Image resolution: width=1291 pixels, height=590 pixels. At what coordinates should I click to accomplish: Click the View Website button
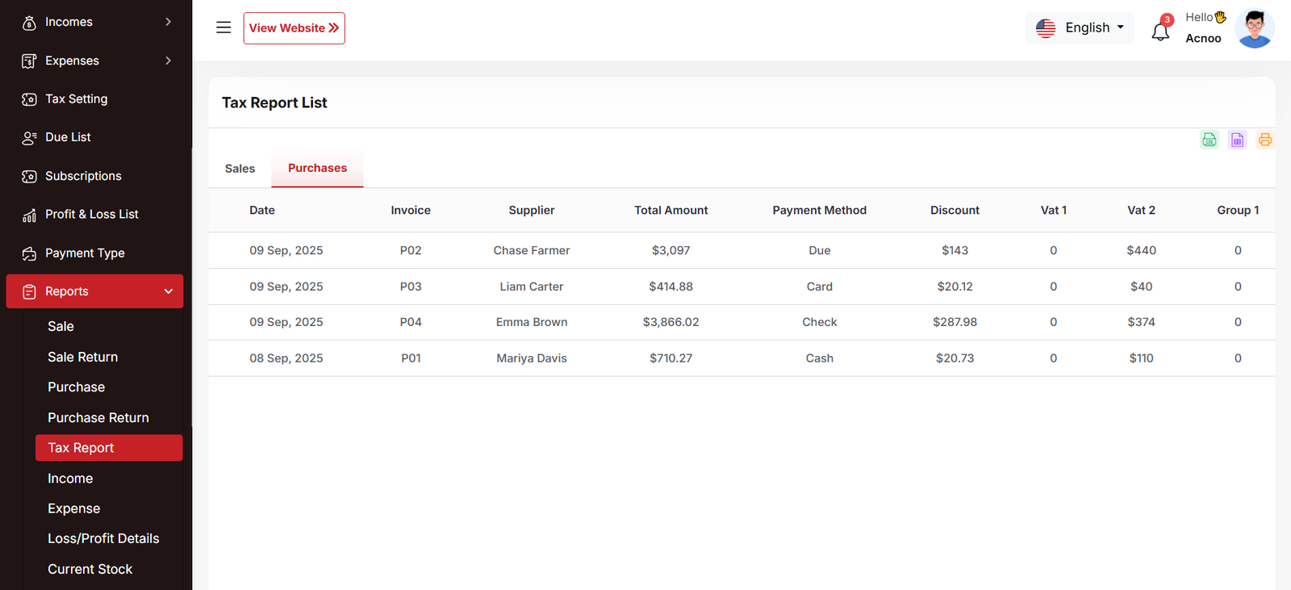294,28
